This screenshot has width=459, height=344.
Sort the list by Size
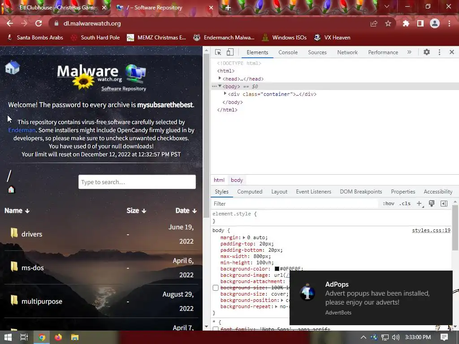[x=136, y=211]
